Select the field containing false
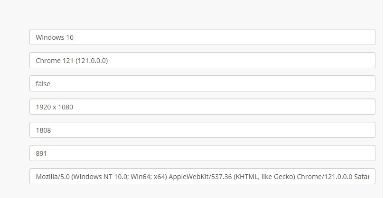The image size is (384, 198). [x=202, y=83]
